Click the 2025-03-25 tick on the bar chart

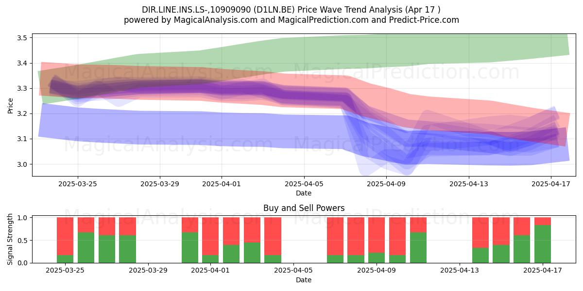coord(65,271)
